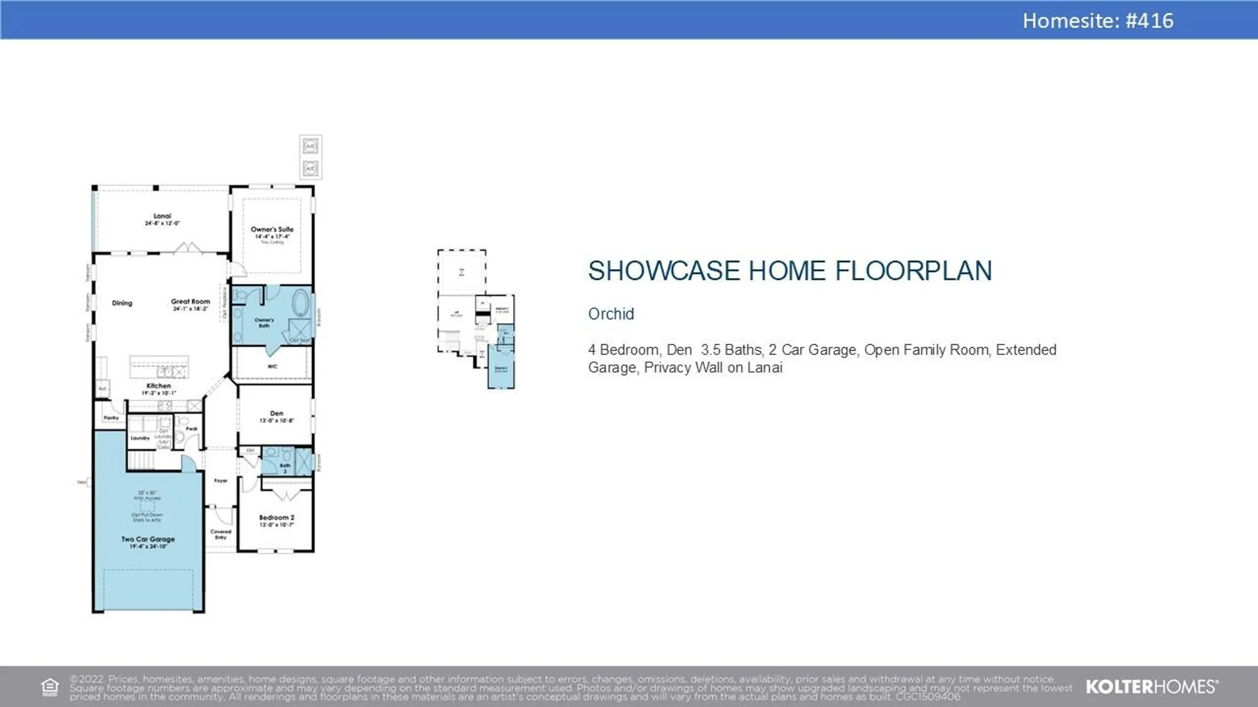Click the SHOWCASE HOME FLOORPLAN heading
The width and height of the screenshot is (1258, 707).
tap(789, 271)
